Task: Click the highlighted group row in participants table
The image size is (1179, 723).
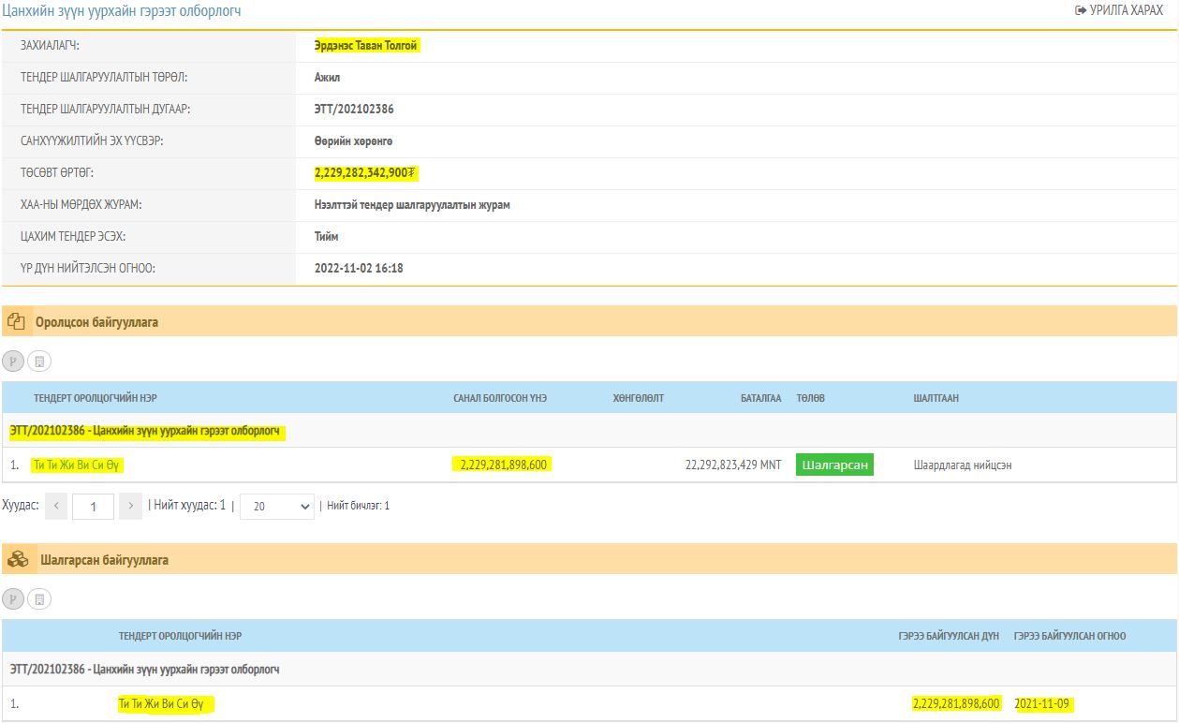Action: point(145,432)
